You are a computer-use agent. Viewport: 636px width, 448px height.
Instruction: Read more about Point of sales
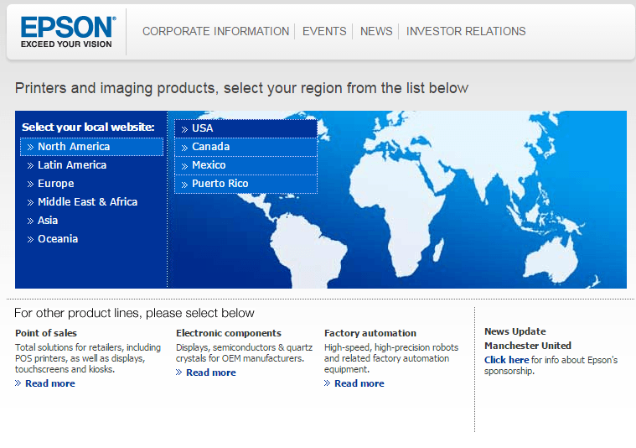(x=50, y=383)
